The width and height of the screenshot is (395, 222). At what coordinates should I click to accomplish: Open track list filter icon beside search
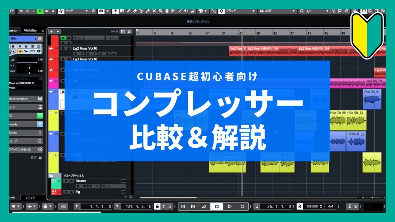[123, 31]
